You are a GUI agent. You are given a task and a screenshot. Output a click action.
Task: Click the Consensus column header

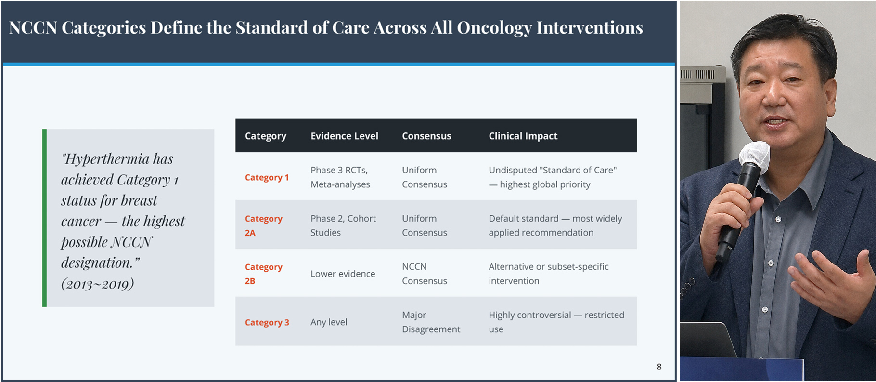pos(426,136)
